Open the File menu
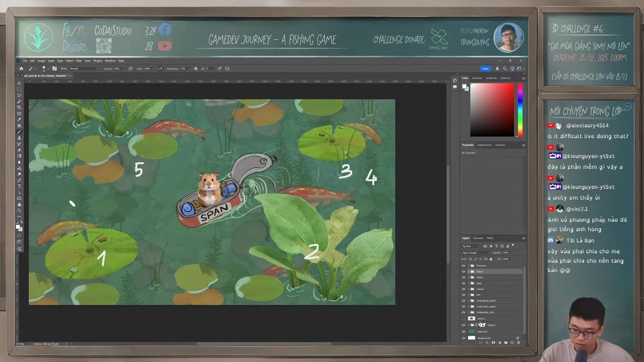The height and width of the screenshot is (362, 644). (25, 61)
